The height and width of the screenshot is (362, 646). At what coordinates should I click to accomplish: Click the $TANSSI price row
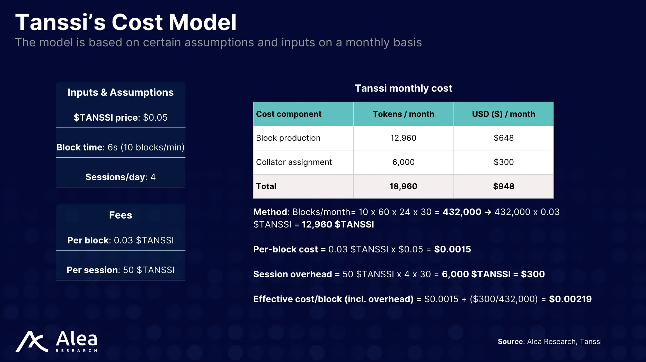coord(121,118)
